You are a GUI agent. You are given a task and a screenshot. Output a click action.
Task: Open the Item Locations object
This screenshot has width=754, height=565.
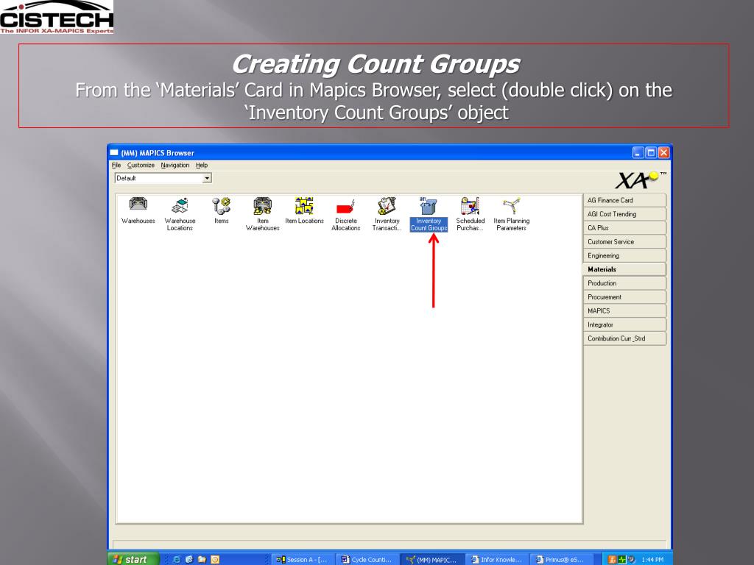click(304, 211)
